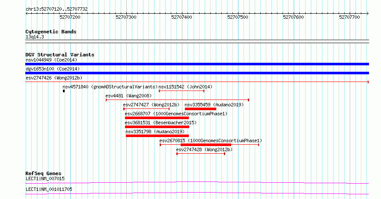Click the right arrowhead of the ruler
Viewport: 381px width, 199px height.
[368, 14]
